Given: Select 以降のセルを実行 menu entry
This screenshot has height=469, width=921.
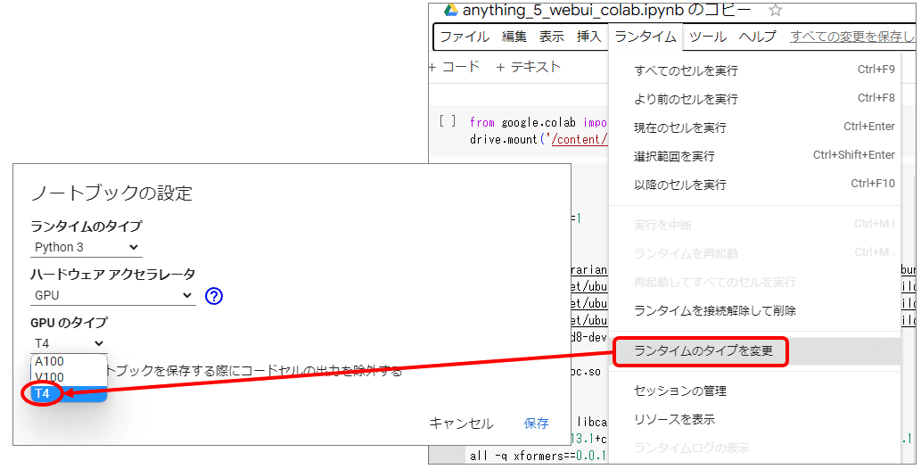Looking at the screenshot, I should (754, 185).
